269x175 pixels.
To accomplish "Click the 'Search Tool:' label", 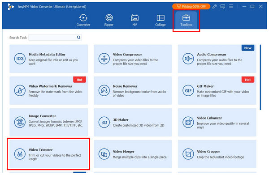I will 18,38.
